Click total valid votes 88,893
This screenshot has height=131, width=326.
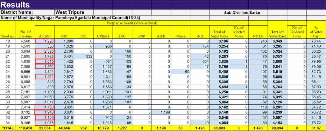point(219,128)
